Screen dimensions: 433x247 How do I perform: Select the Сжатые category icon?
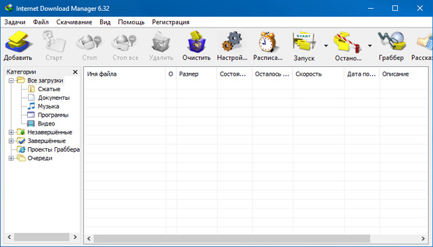coord(31,89)
